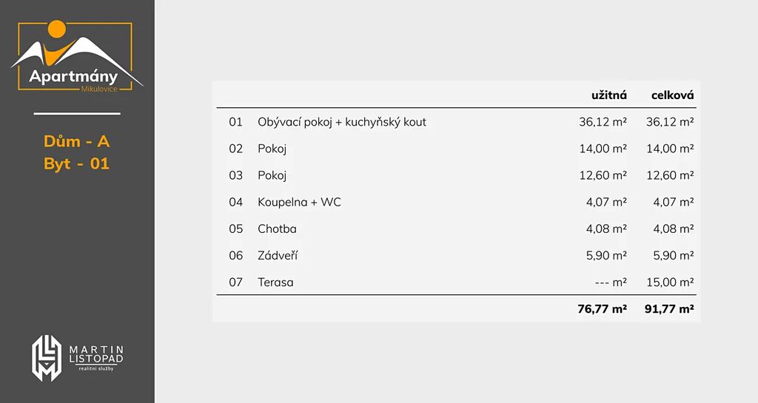Click the užitná column header
The height and width of the screenshot is (403, 758).
coord(609,95)
